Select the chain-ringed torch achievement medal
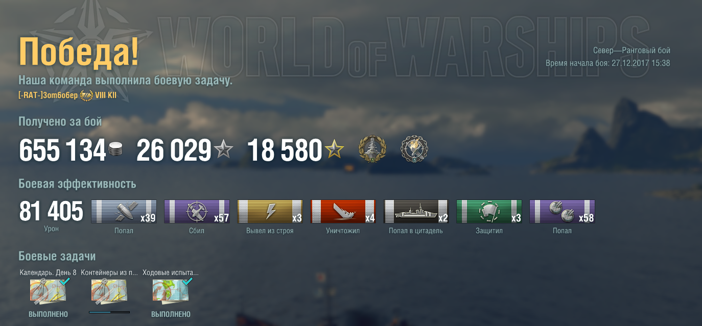 [414, 149]
